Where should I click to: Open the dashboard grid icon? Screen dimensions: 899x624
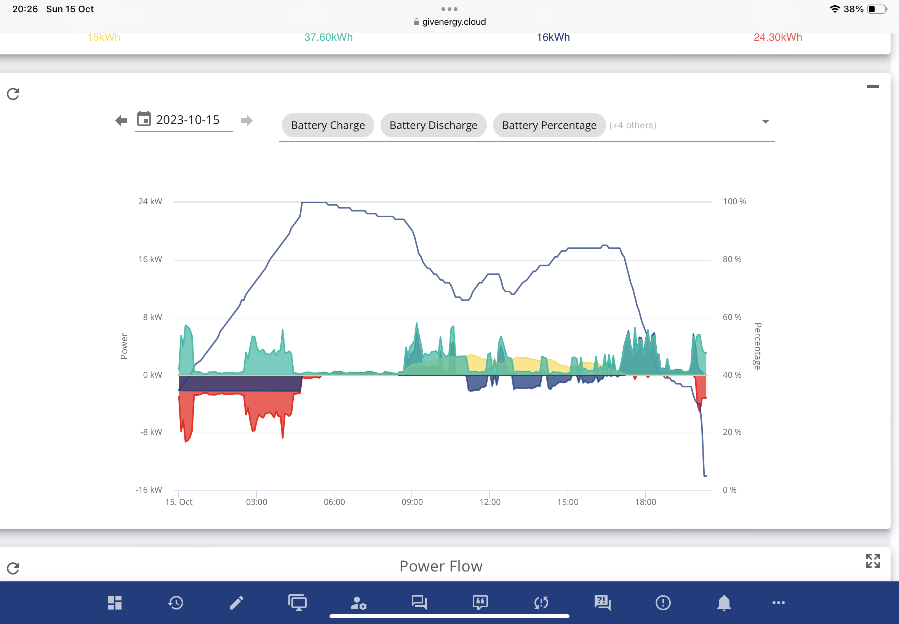(x=115, y=602)
